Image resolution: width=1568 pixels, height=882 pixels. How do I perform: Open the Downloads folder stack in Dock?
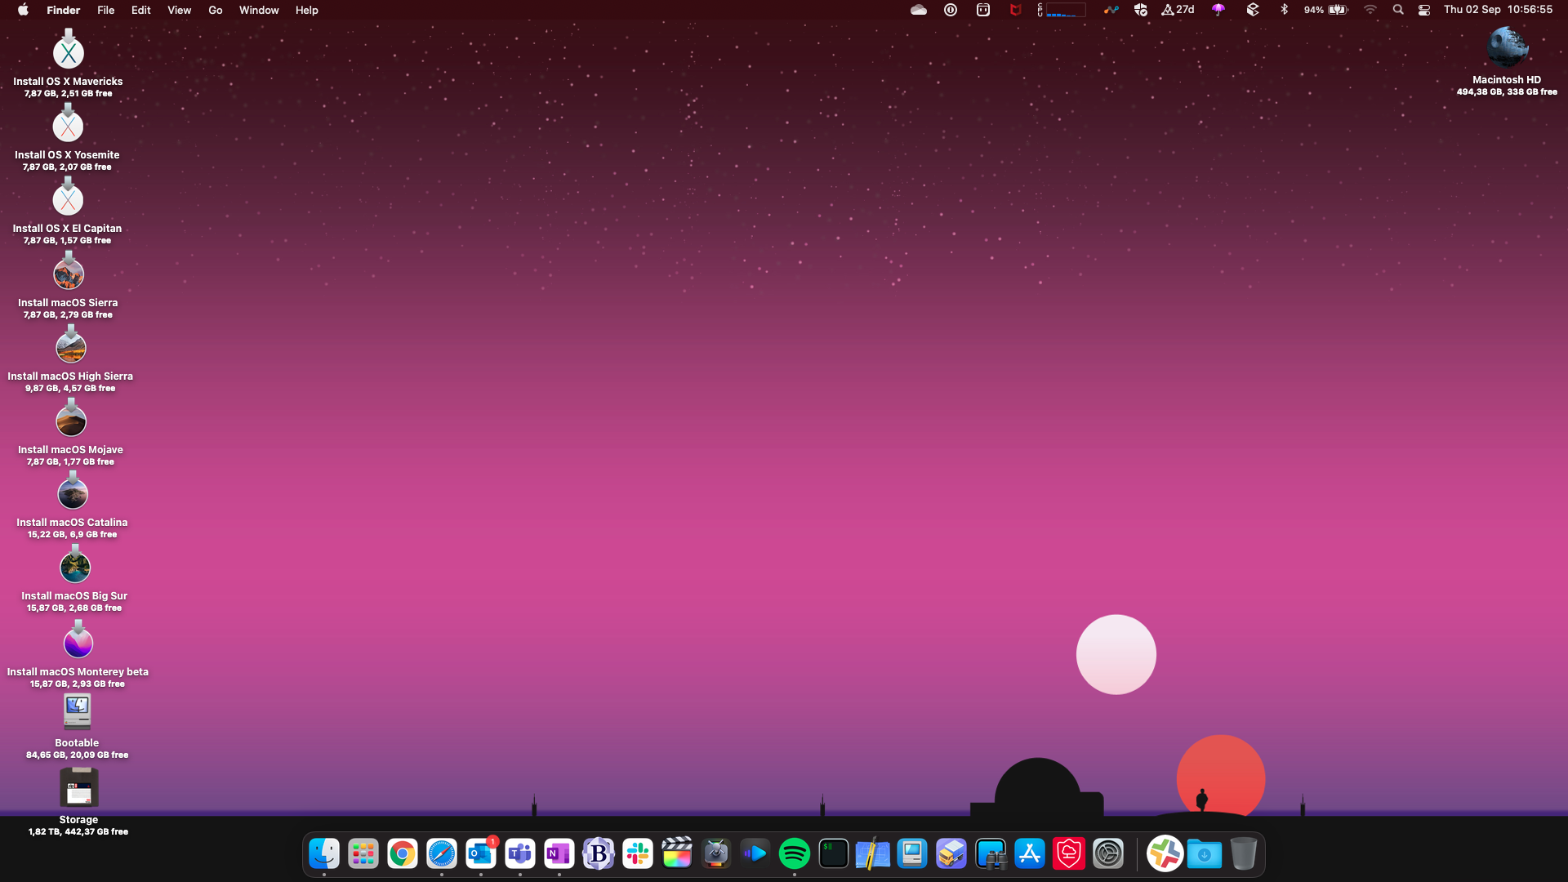(x=1204, y=854)
